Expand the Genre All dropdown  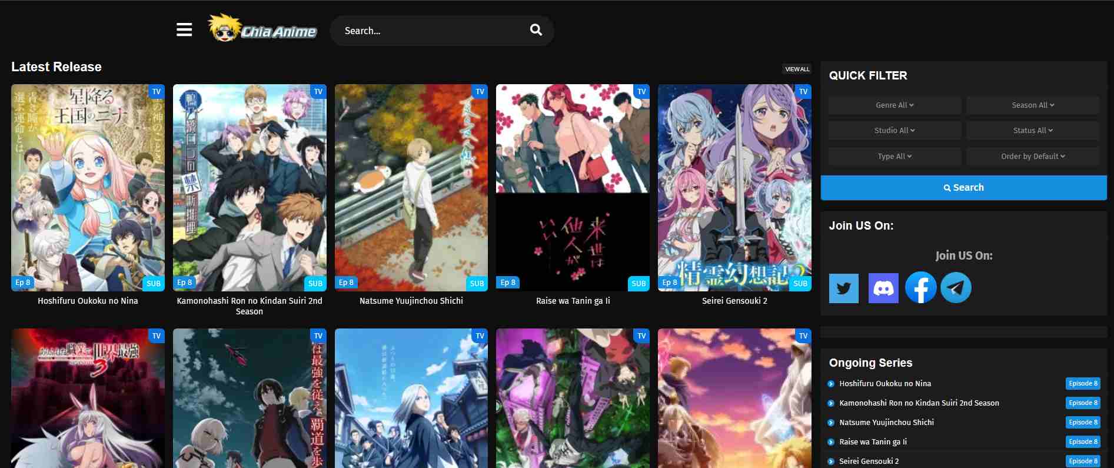894,105
